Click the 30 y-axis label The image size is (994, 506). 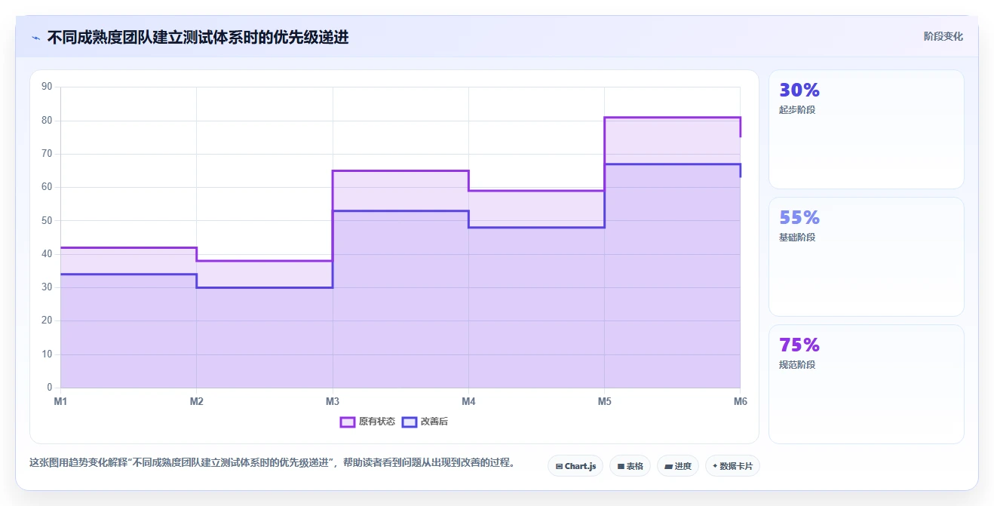coord(47,287)
